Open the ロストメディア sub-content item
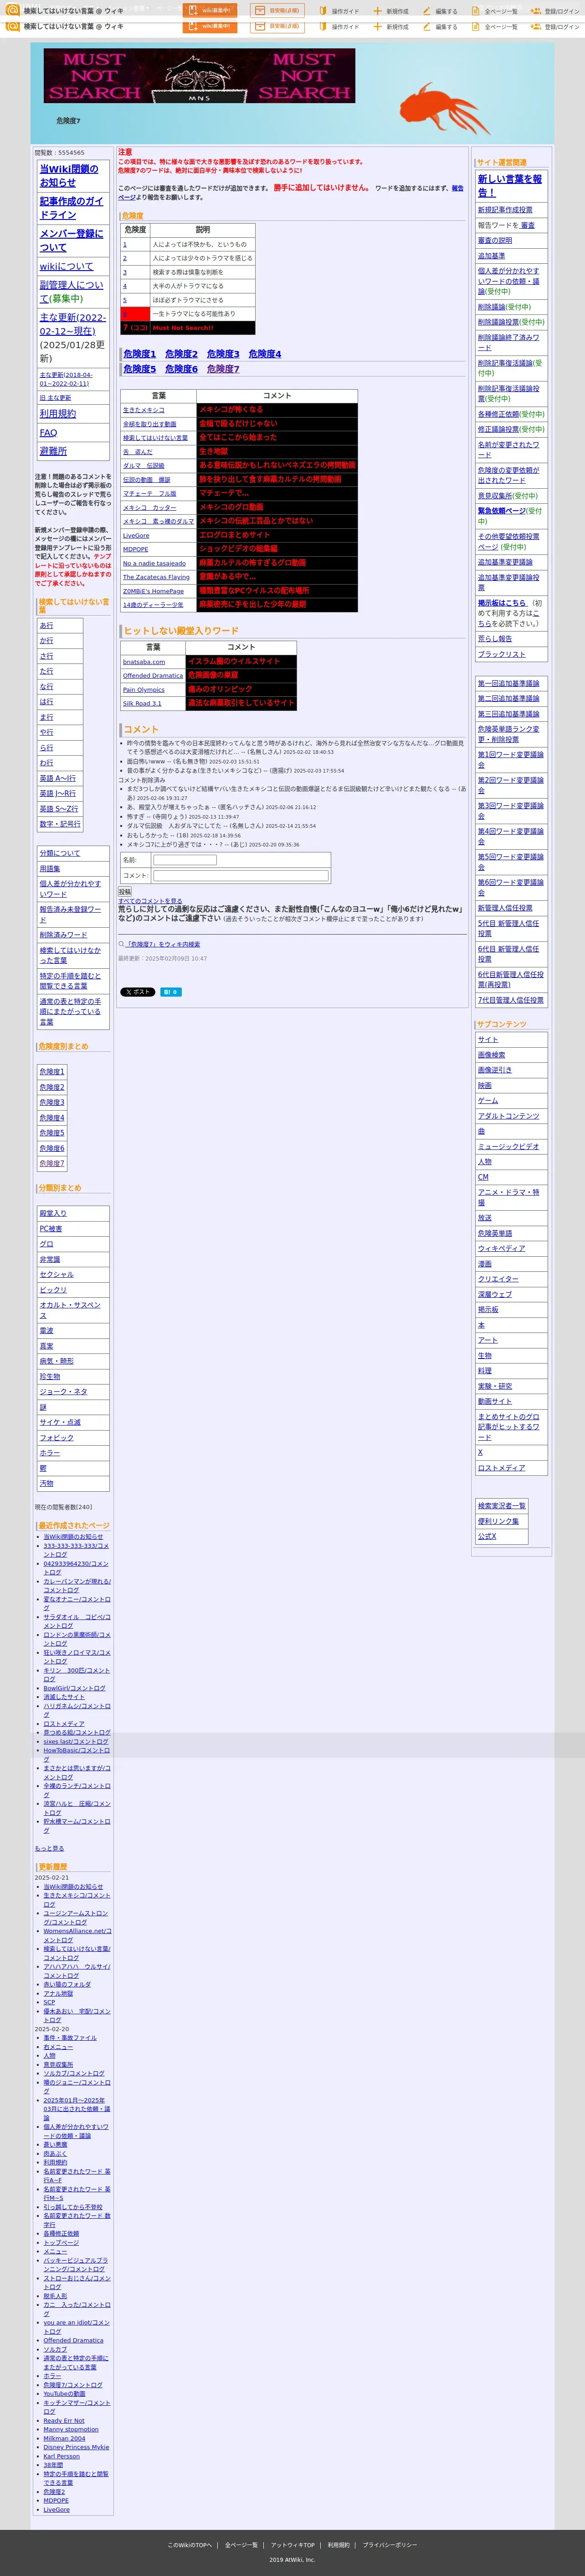 [501, 1468]
